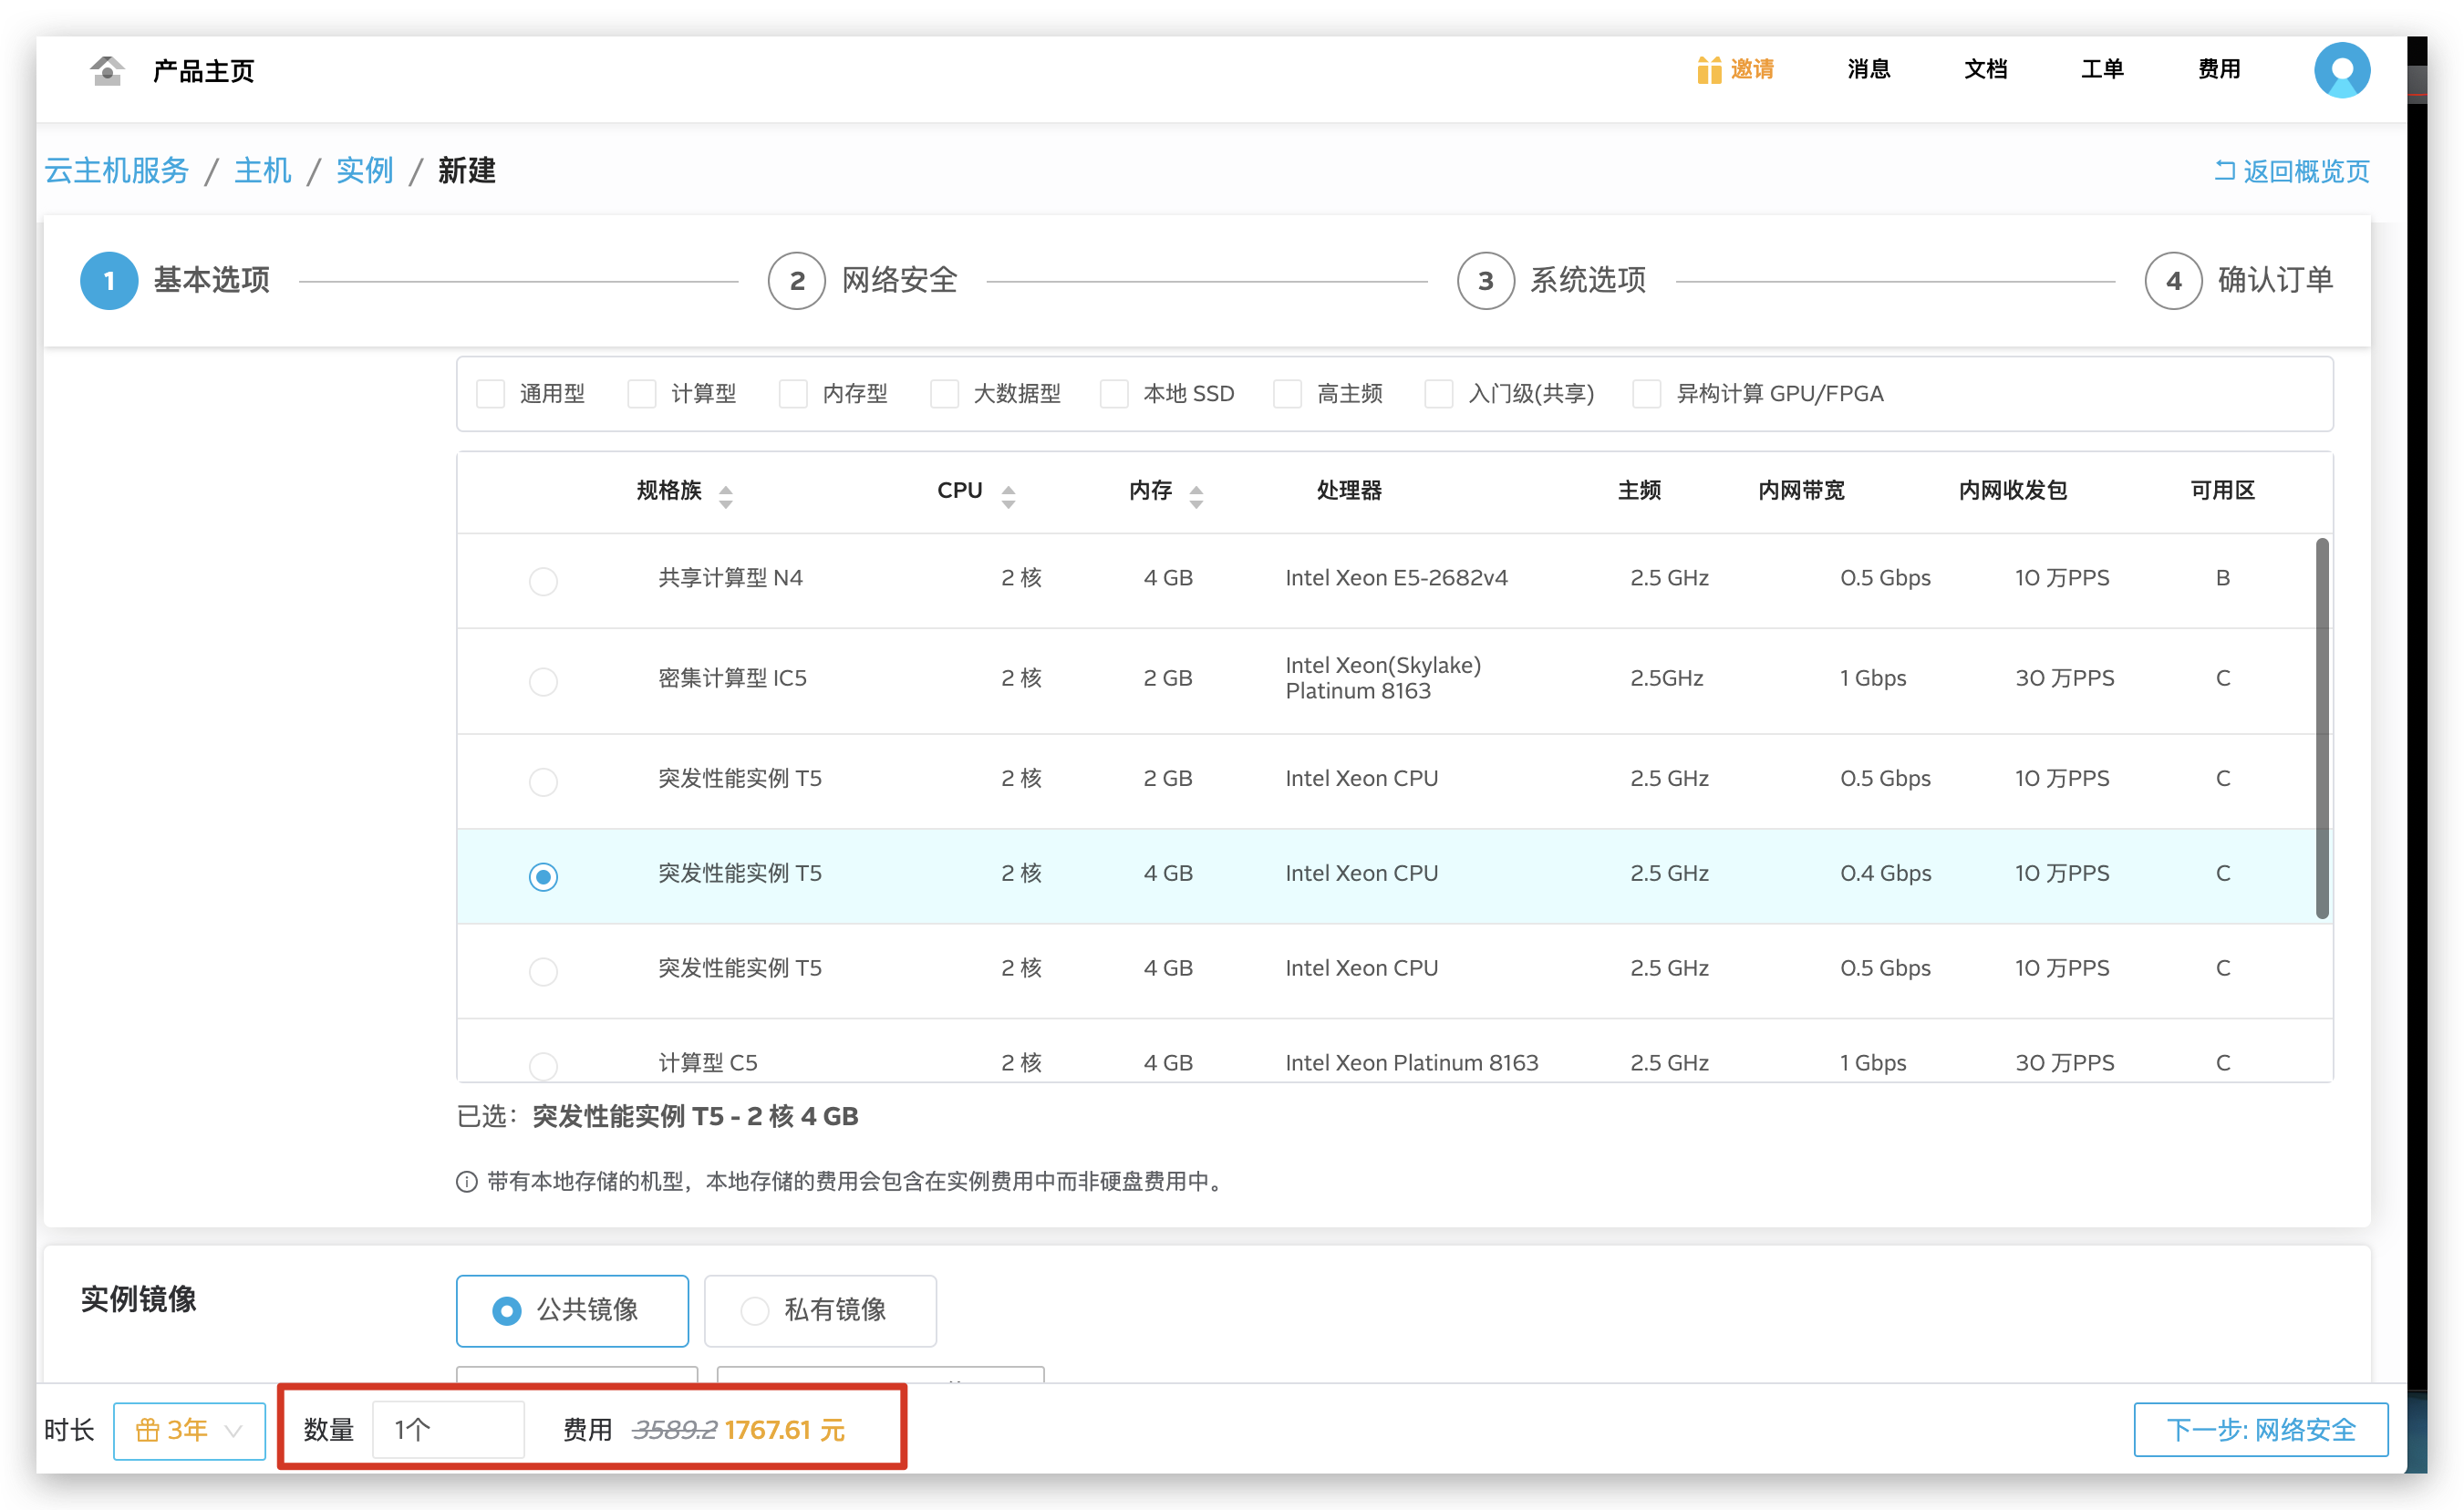Open the 费用 menu in header

[2218, 70]
